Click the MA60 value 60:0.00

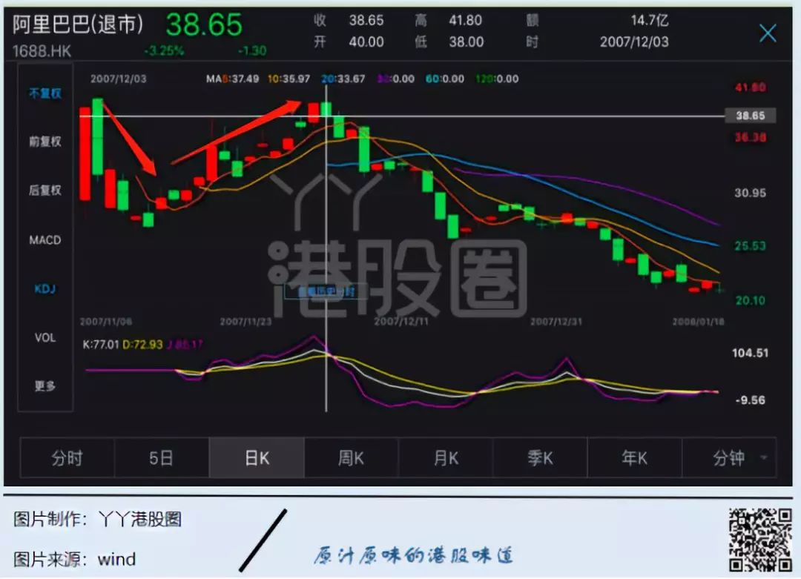tap(445, 79)
